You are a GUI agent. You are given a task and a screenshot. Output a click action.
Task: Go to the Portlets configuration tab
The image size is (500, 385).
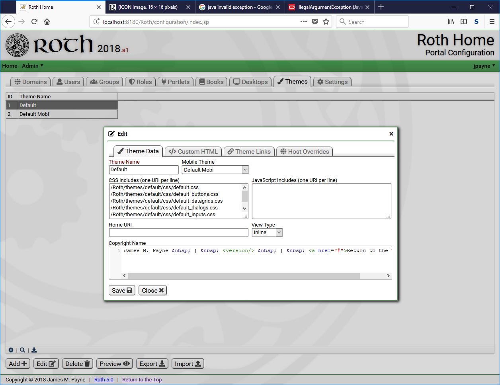pos(176,82)
